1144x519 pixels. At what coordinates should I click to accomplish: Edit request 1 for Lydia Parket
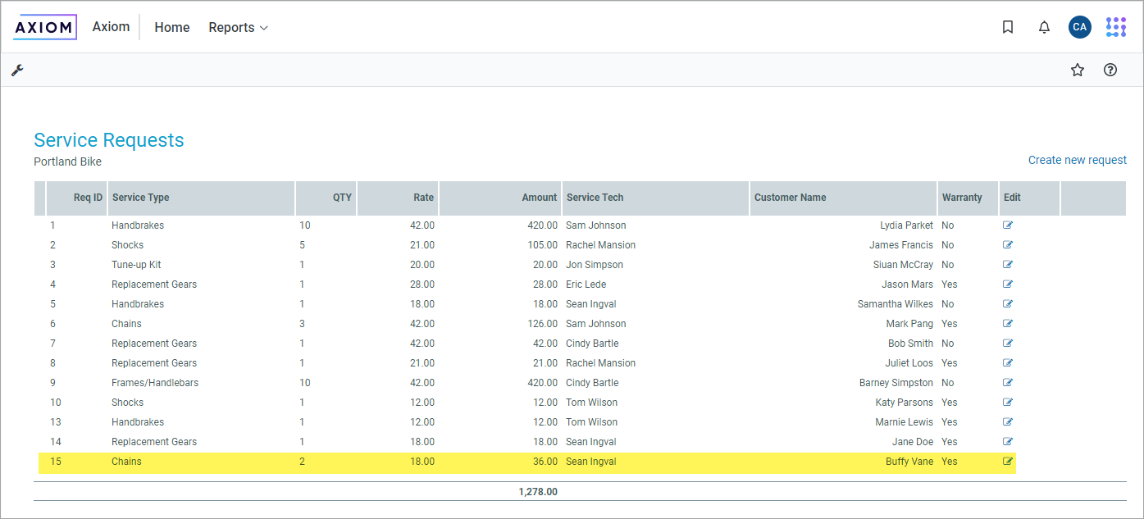tap(1008, 225)
